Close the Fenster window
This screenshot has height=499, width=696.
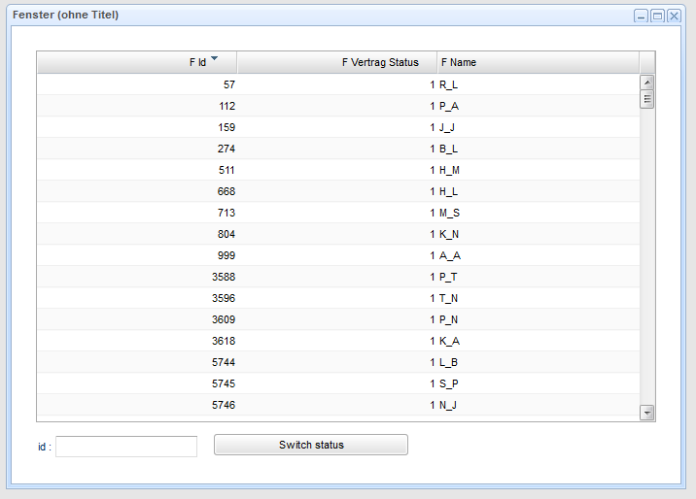pyautogui.click(x=674, y=17)
